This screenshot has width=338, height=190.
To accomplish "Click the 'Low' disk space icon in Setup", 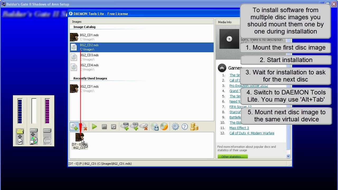I will point(47,136).
